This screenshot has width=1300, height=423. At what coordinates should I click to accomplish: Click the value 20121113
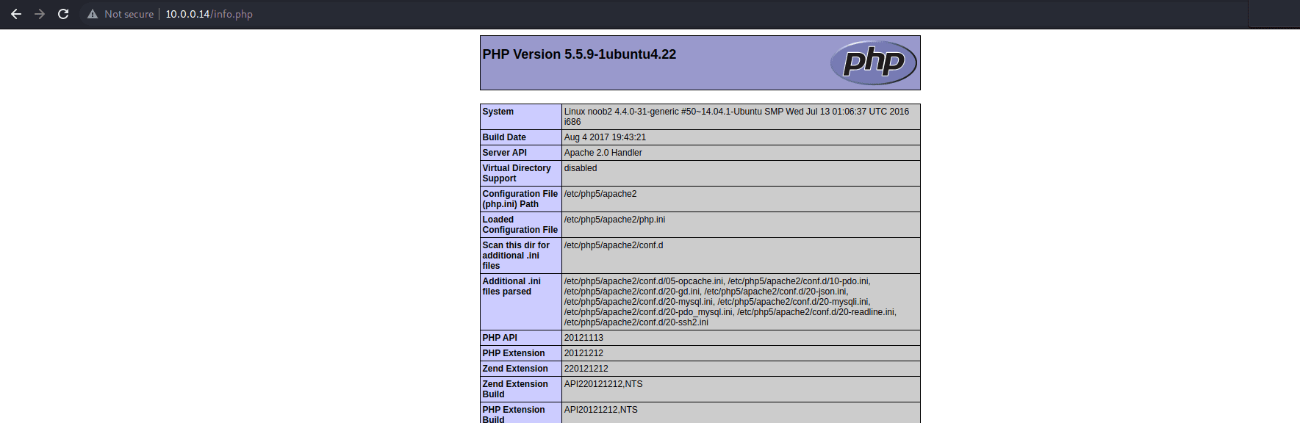[583, 338]
